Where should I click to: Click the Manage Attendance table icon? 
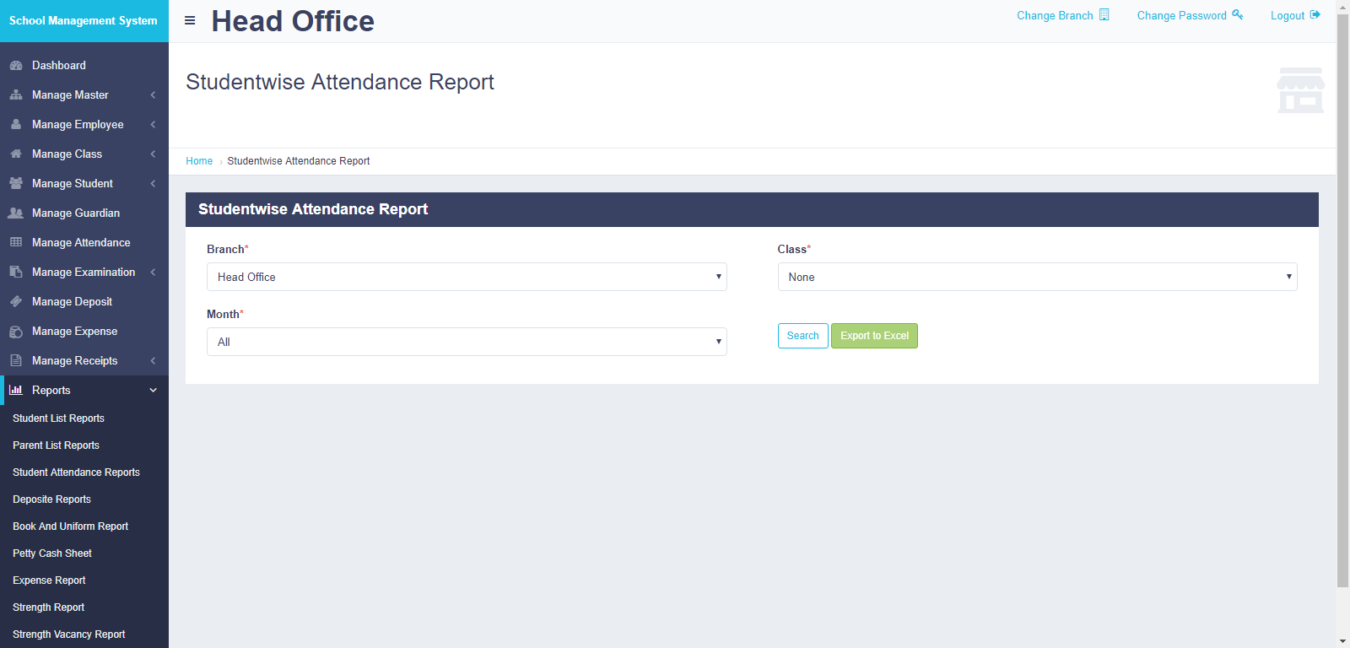click(x=16, y=243)
